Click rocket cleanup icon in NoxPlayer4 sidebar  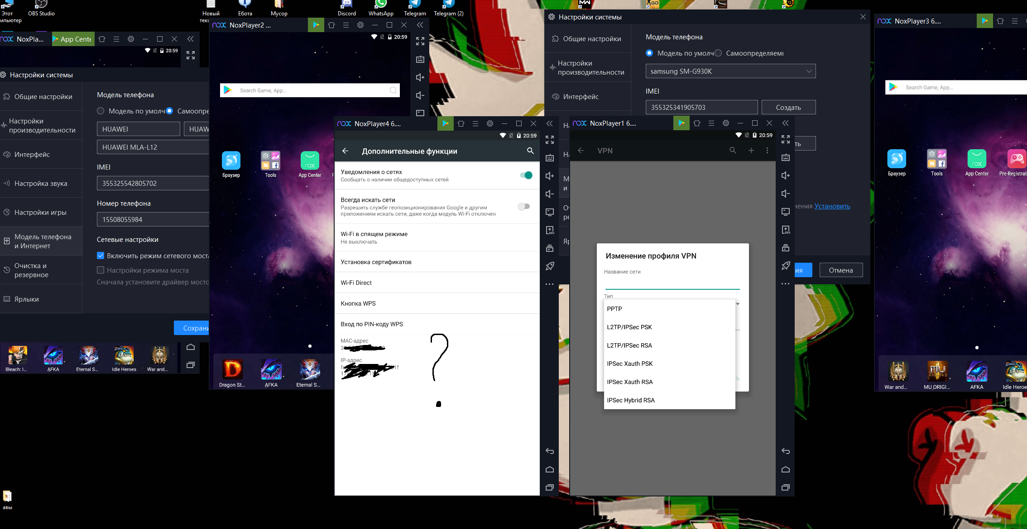[550, 266]
